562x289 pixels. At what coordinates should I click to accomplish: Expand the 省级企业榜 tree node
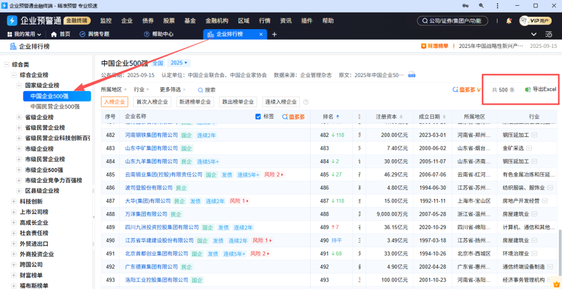pyautogui.click(x=19, y=117)
